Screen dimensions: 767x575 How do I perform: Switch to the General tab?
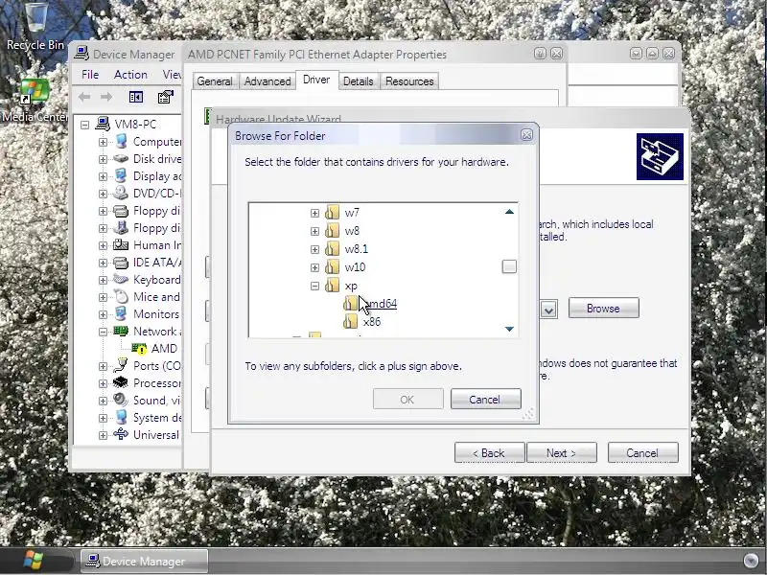tap(214, 81)
